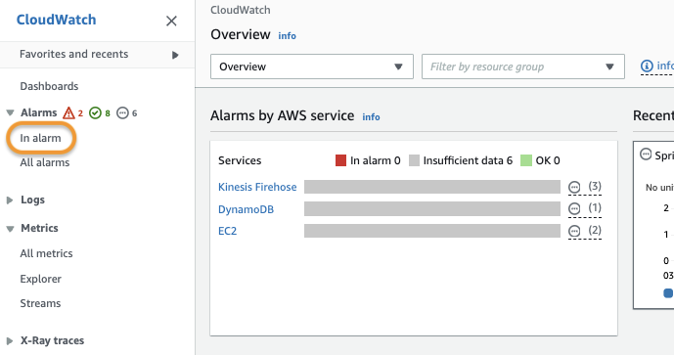Click the circled info icon at top right
Screen dimensions: 674x355
coord(647,67)
